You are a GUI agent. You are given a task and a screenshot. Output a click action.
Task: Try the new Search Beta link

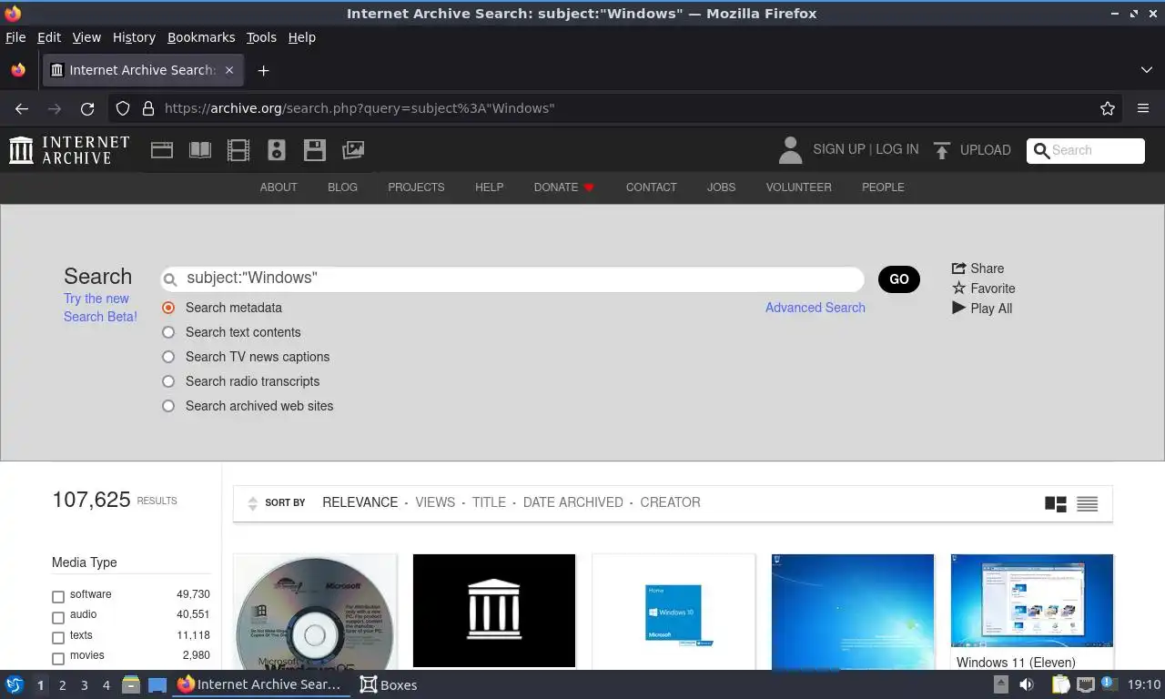click(x=100, y=308)
